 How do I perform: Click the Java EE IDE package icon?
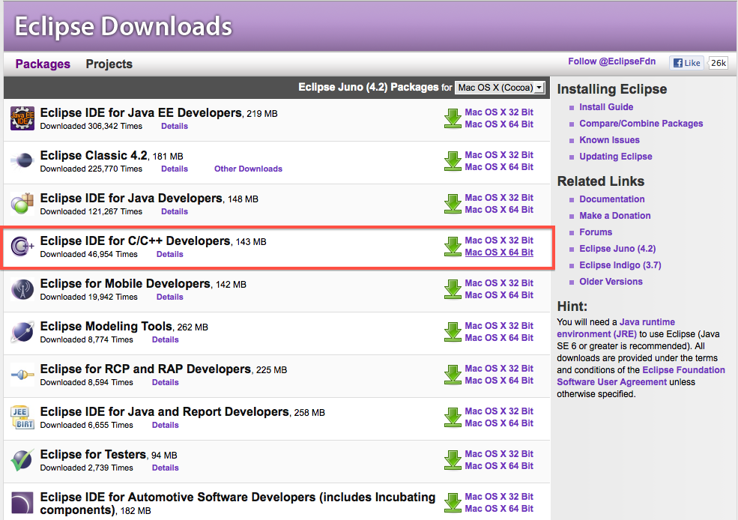pyautogui.click(x=22, y=118)
